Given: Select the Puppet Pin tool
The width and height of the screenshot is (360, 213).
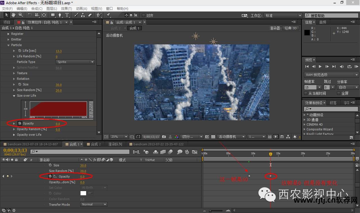Looking at the screenshot, I should point(108,15).
